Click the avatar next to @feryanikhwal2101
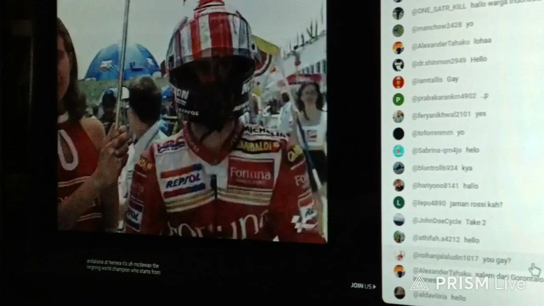Screen dimensions: 544x306 [398, 116]
